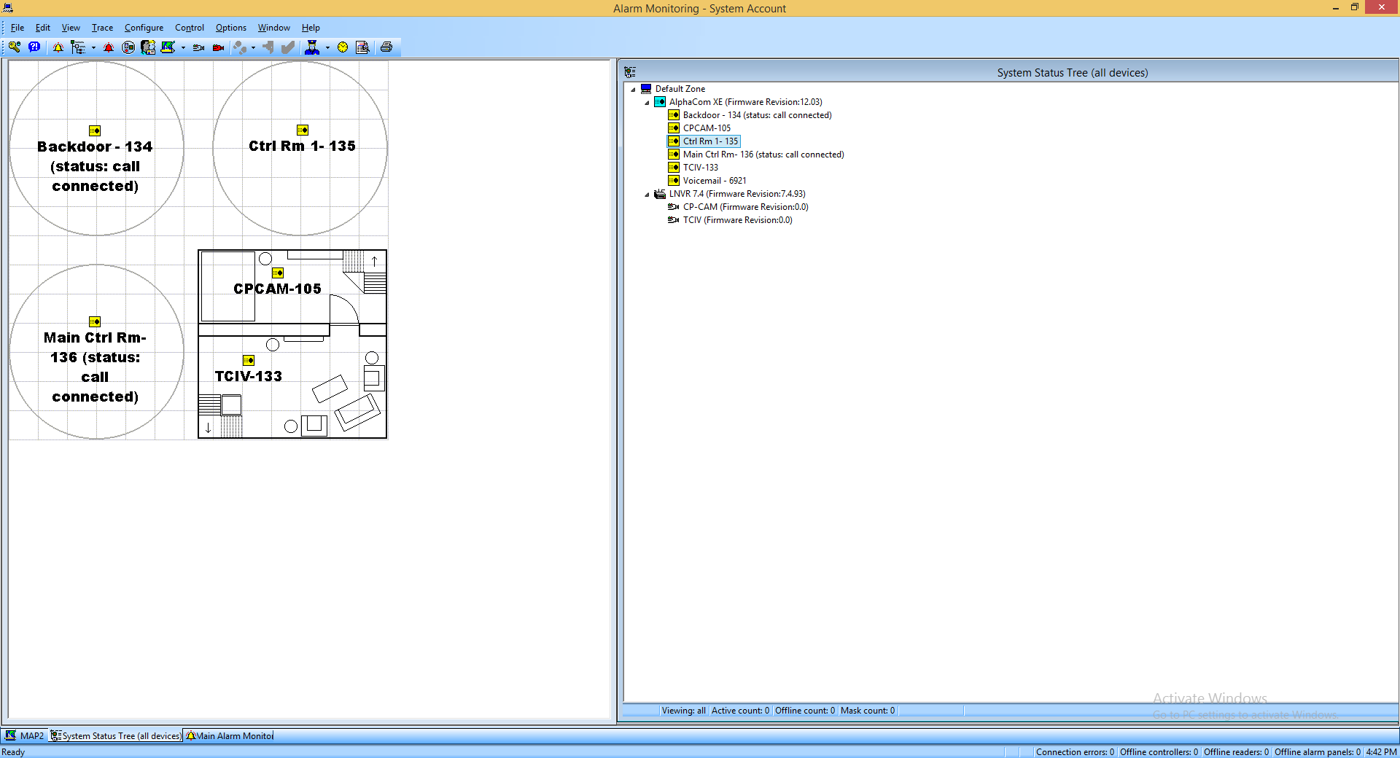Collapse the Default Zone tree node

(x=633, y=90)
